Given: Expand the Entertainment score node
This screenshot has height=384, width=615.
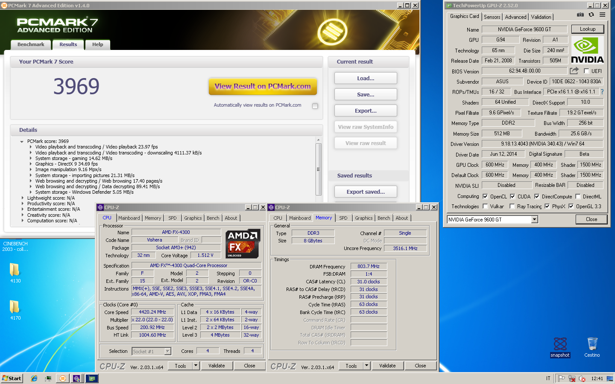Looking at the screenshot, I should [23, 209].
